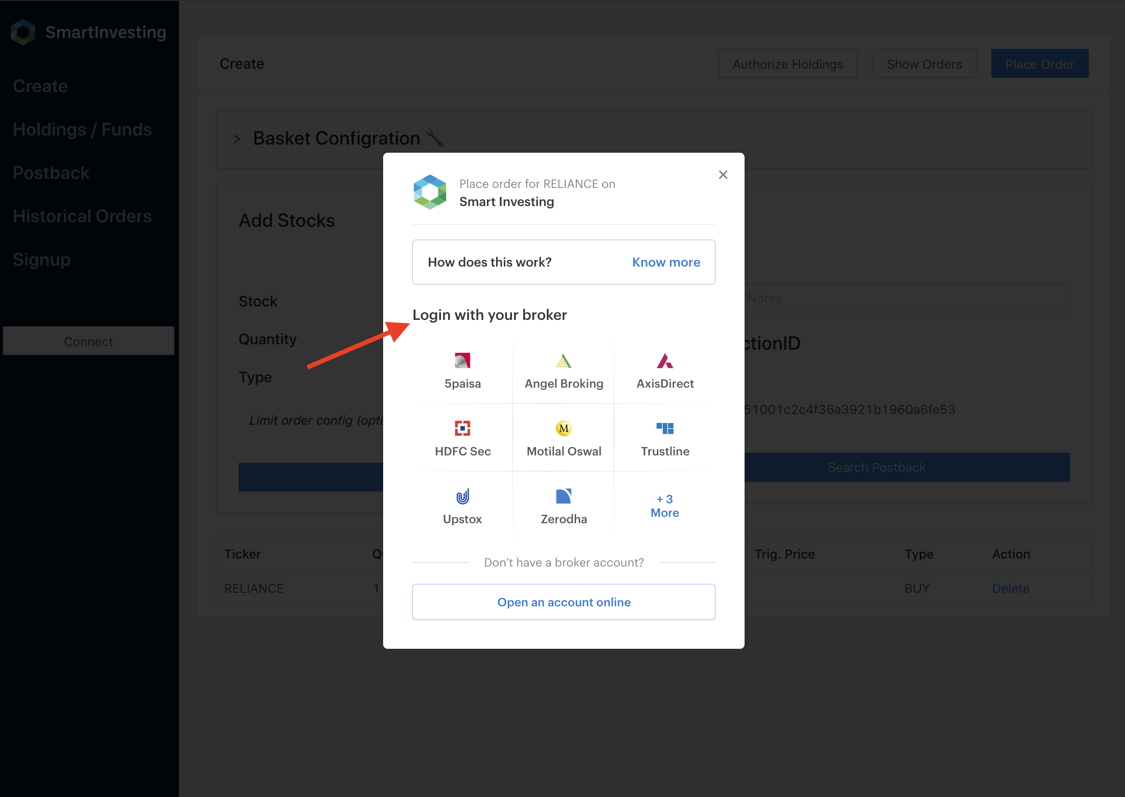This screenshot has height=797, width=1125.
Task: Click Open an account online
Action: [563, 602]
